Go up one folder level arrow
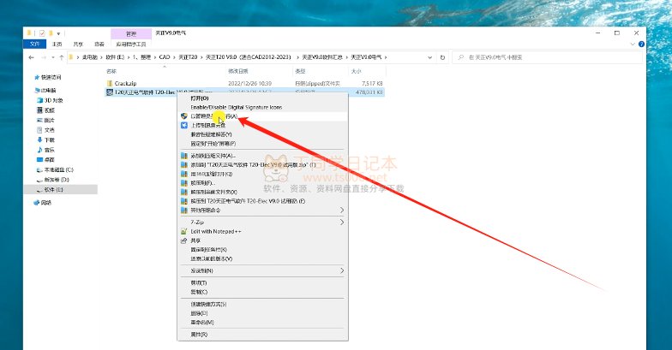The image size is (672, 350). 62,57
